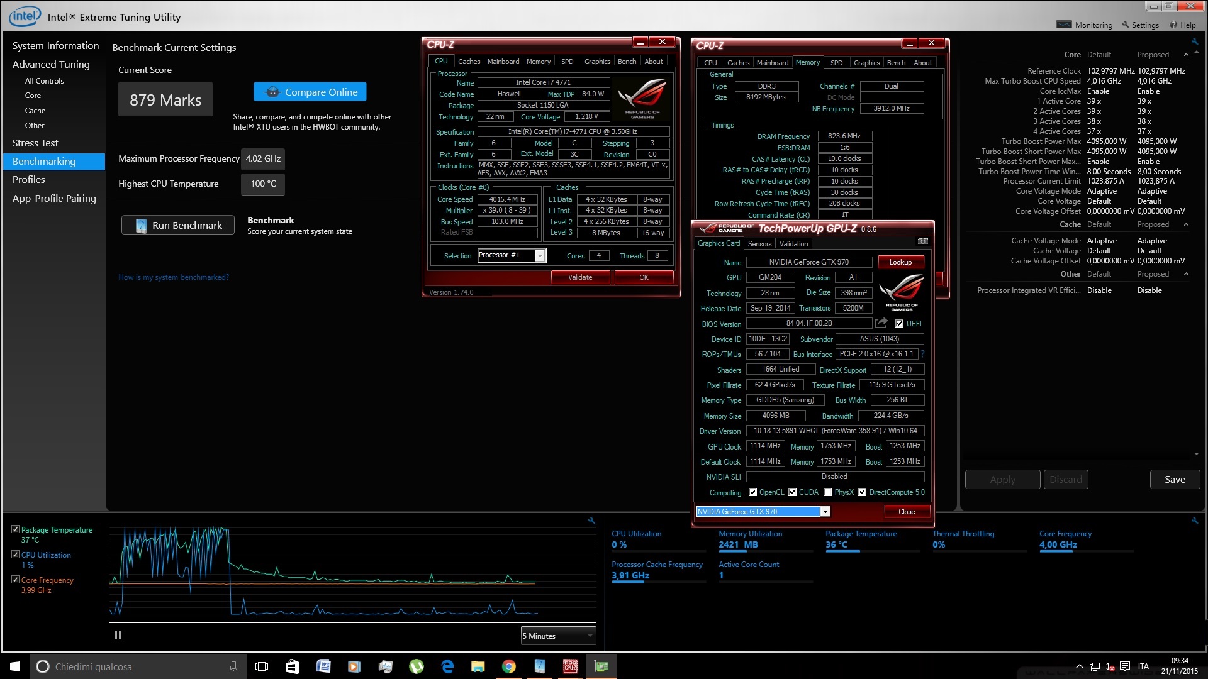Open Microsoft Word from the taskbar

[323, 666]
